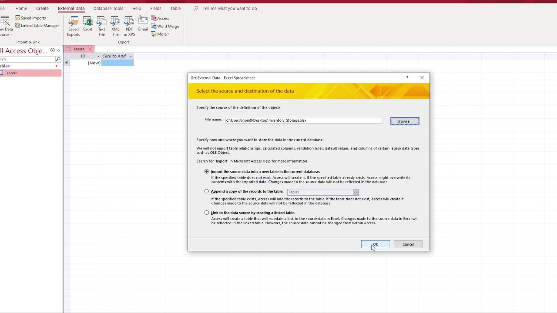Open Click to Add column dropdown

131,56
